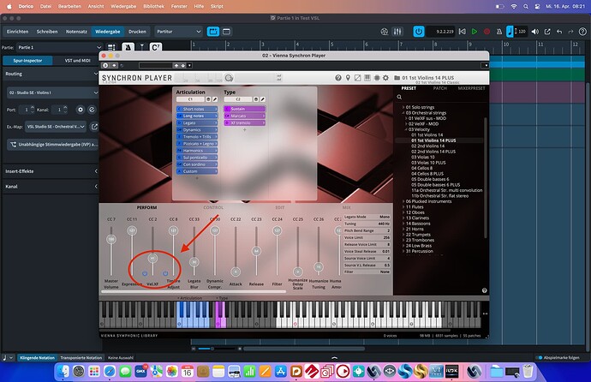Toggle the Vel.XF power button
Image resolution: width=591 pixels, height=382 pixels.
pos(145,273)
